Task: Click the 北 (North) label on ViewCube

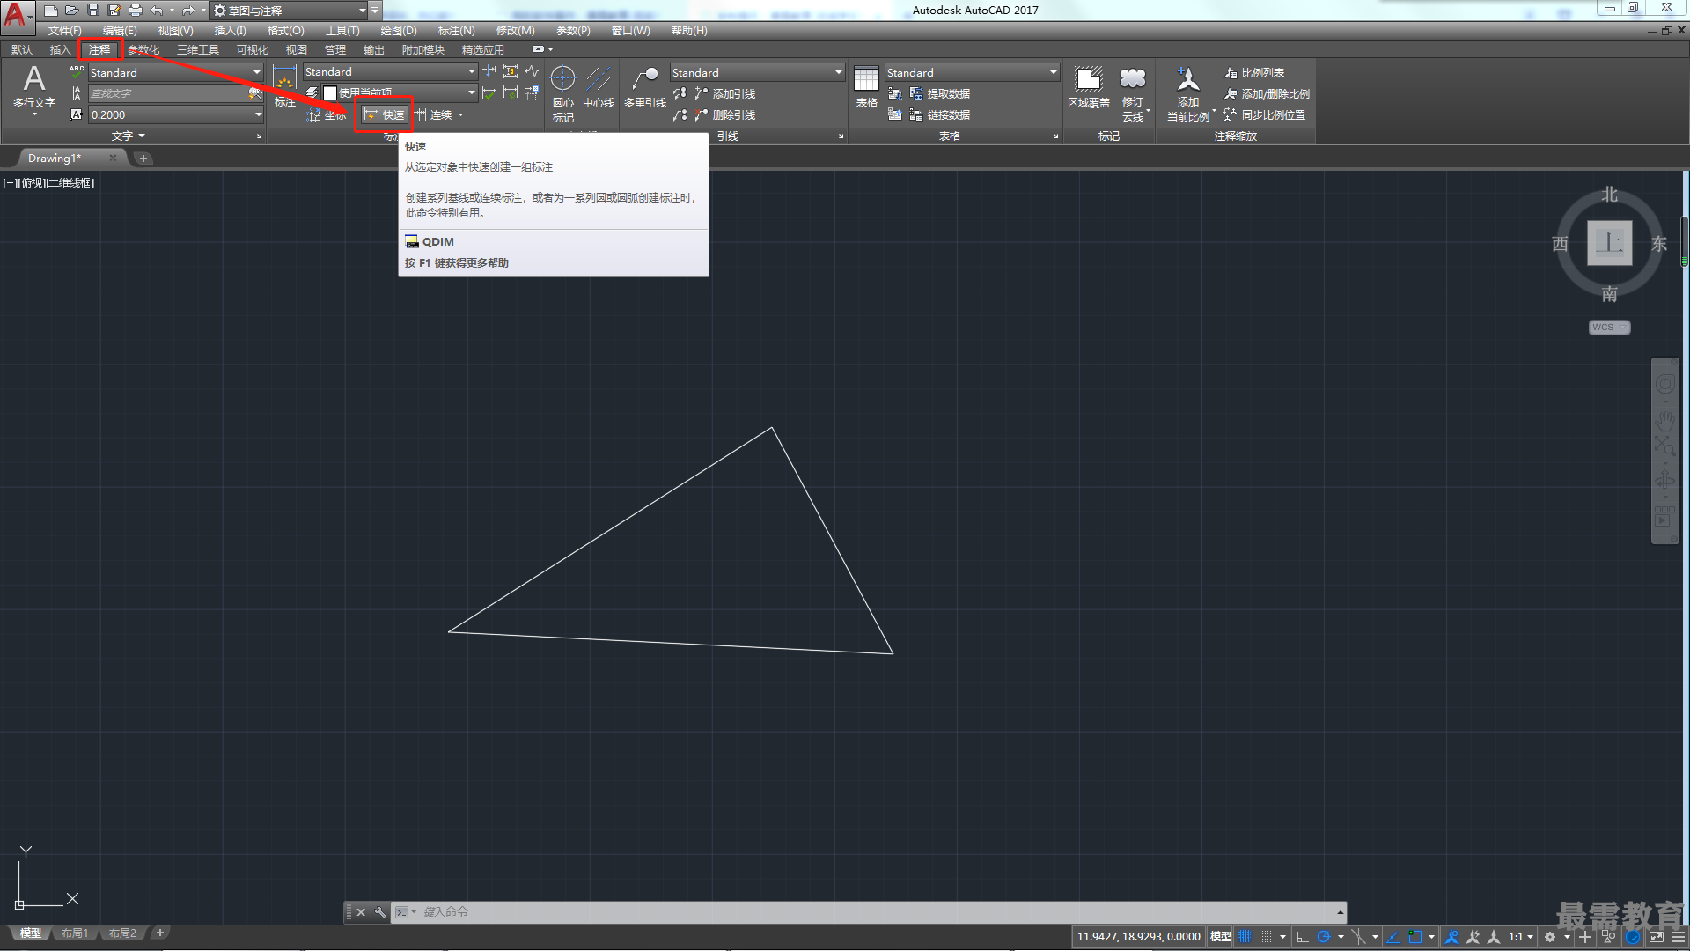Action: tap(1609, 195)
